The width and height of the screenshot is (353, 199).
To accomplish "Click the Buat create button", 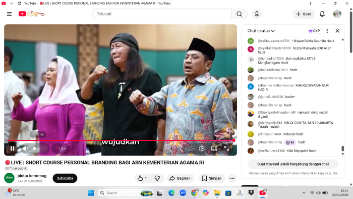I will pyautogui.click(x=304, y=14).
